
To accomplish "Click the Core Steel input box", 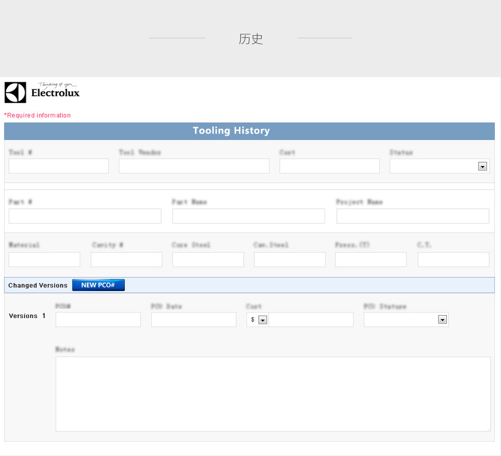I will pyautogui.click(x=208, y=259).
